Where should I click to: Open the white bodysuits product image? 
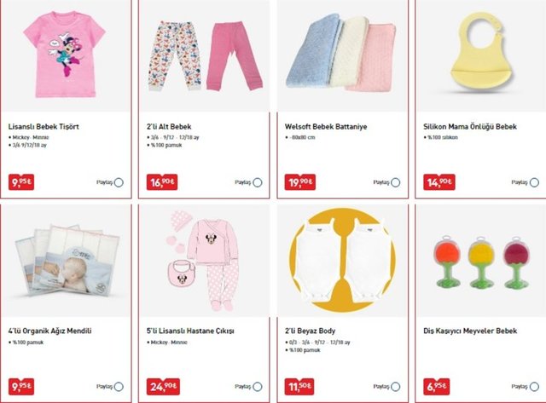[342, 260]
